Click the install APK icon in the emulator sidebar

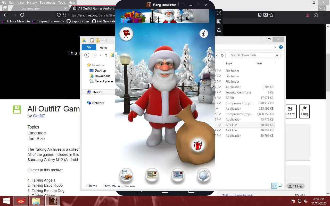coord(219,30)
